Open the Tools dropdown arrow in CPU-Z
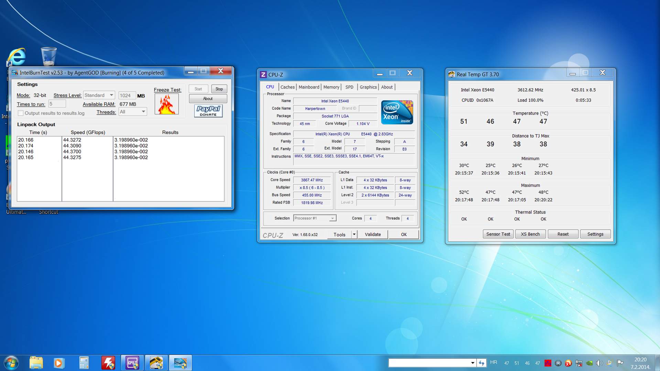This screenshot has height=371, width=660. pyautogui.click(x=354, y=234)
